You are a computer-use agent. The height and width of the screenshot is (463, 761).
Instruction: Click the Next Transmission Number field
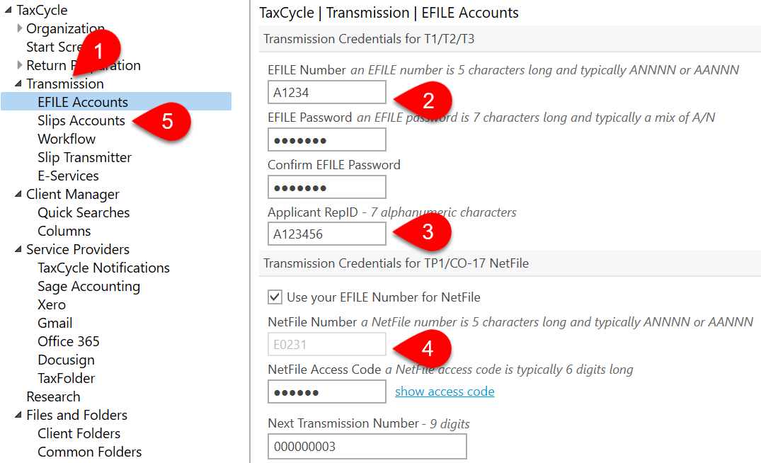(367, 446)
